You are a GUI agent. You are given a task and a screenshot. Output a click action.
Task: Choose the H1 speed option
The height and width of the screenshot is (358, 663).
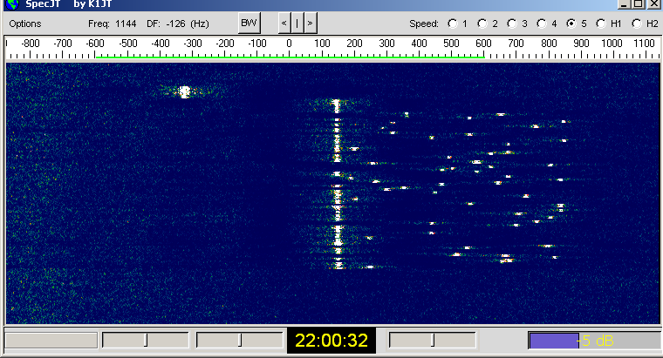[602, 24]
